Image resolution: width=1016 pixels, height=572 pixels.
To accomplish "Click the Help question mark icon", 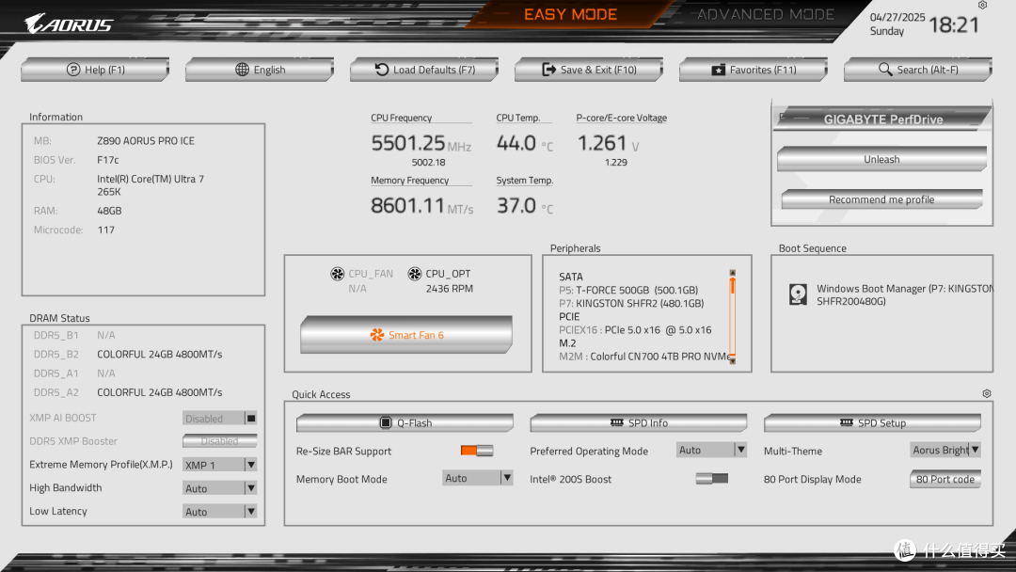I will coord(73,70).
